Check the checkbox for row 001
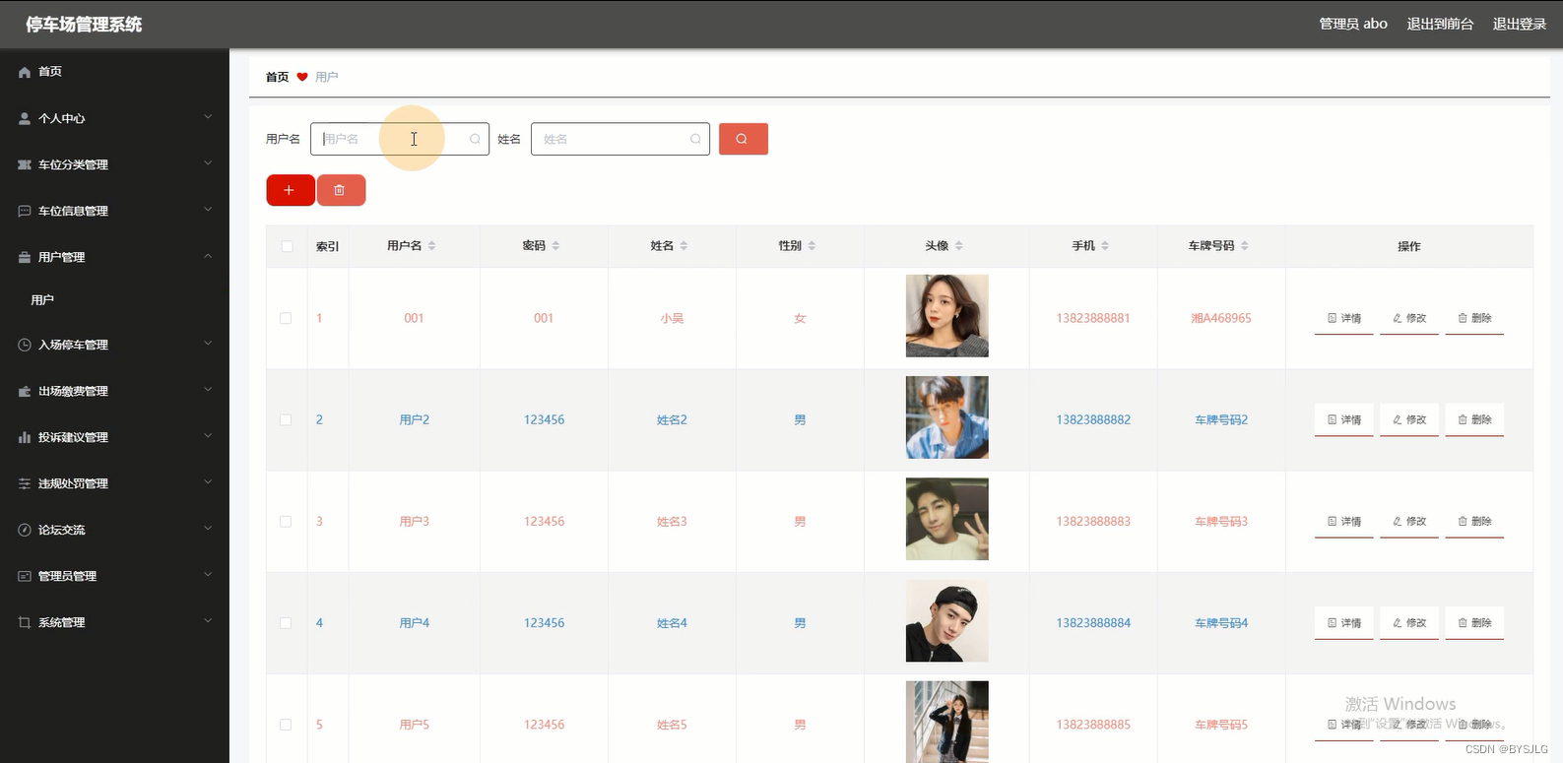Viewport: 1563px width, 763px height. point(286,318)
